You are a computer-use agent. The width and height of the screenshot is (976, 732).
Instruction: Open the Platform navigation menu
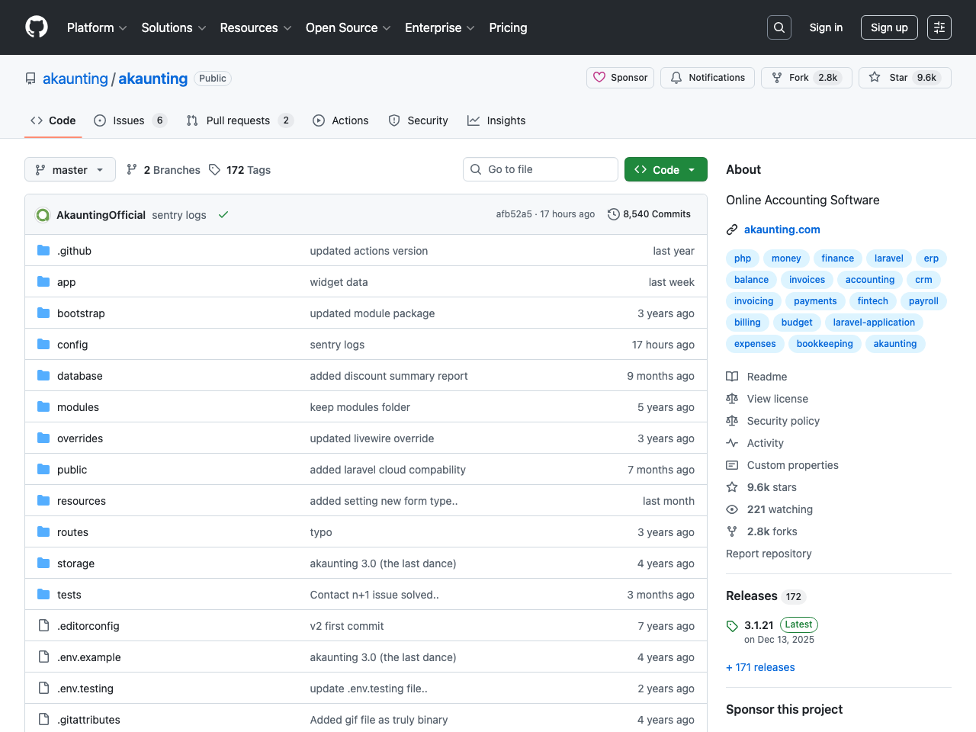[97, 27]
